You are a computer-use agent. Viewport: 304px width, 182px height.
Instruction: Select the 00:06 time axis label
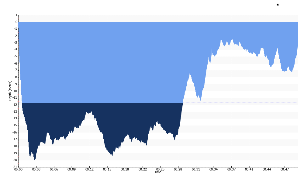click(54, 169)
